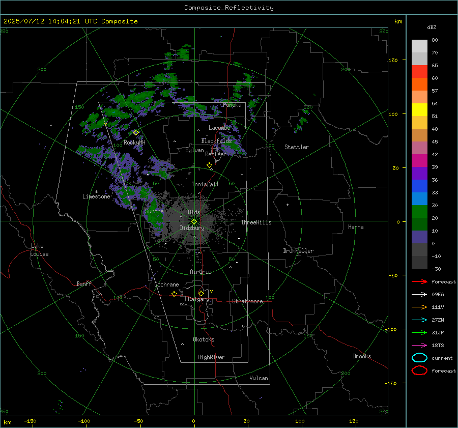
Task: Click the yellow diamond marker near RockyMH
Action: coord(136,133)
